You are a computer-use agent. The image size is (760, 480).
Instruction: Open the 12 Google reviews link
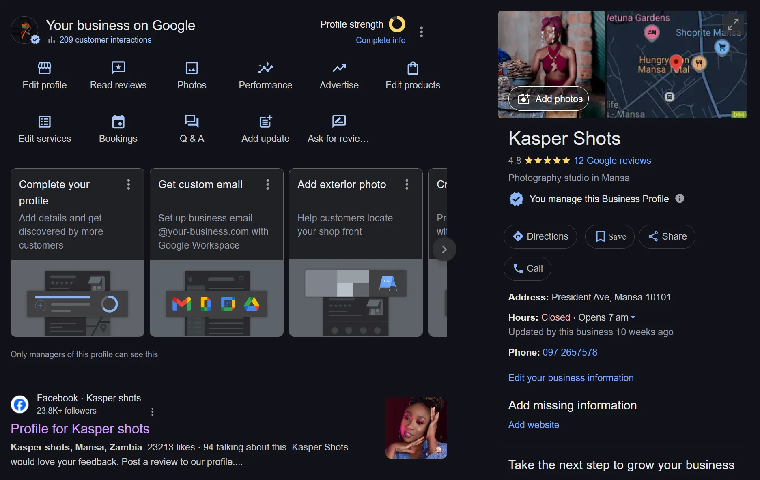pyautogui.click(x=612, y=161)
